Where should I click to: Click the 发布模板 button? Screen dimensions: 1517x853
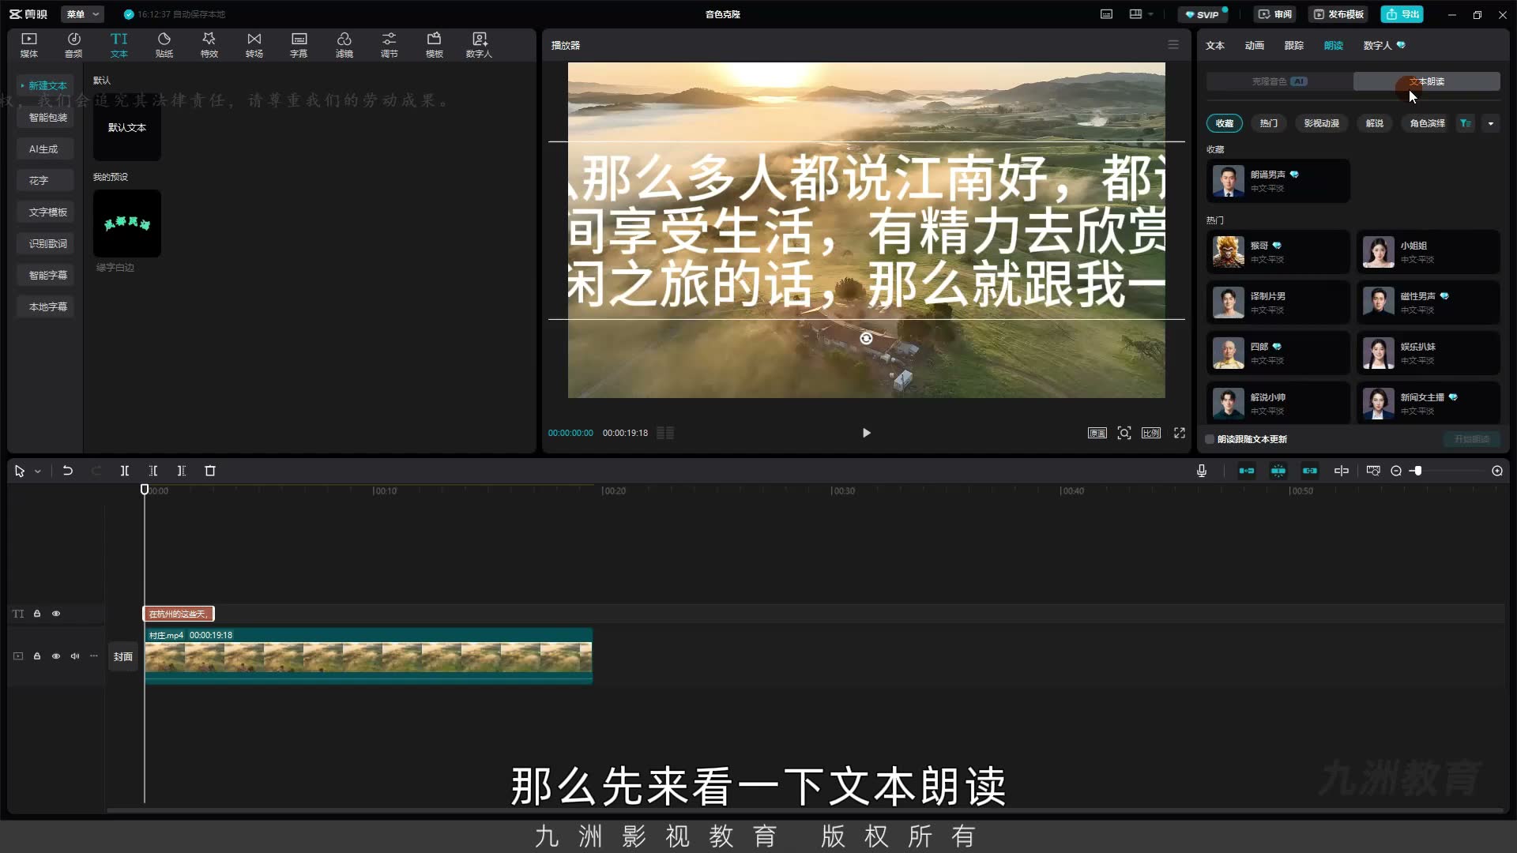coord(1338,14)
